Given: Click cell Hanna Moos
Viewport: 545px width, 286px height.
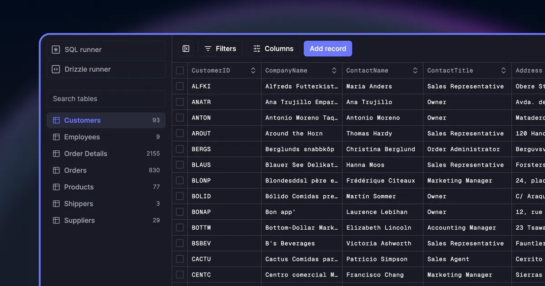Looking at the screenshot, I should click(x=383, y=165).
